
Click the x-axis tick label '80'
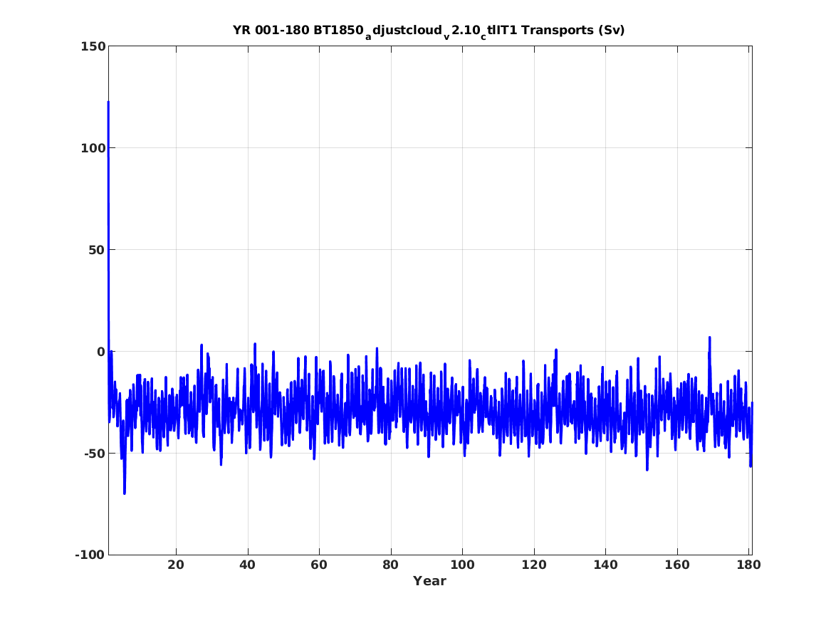[x=391, y=565]
